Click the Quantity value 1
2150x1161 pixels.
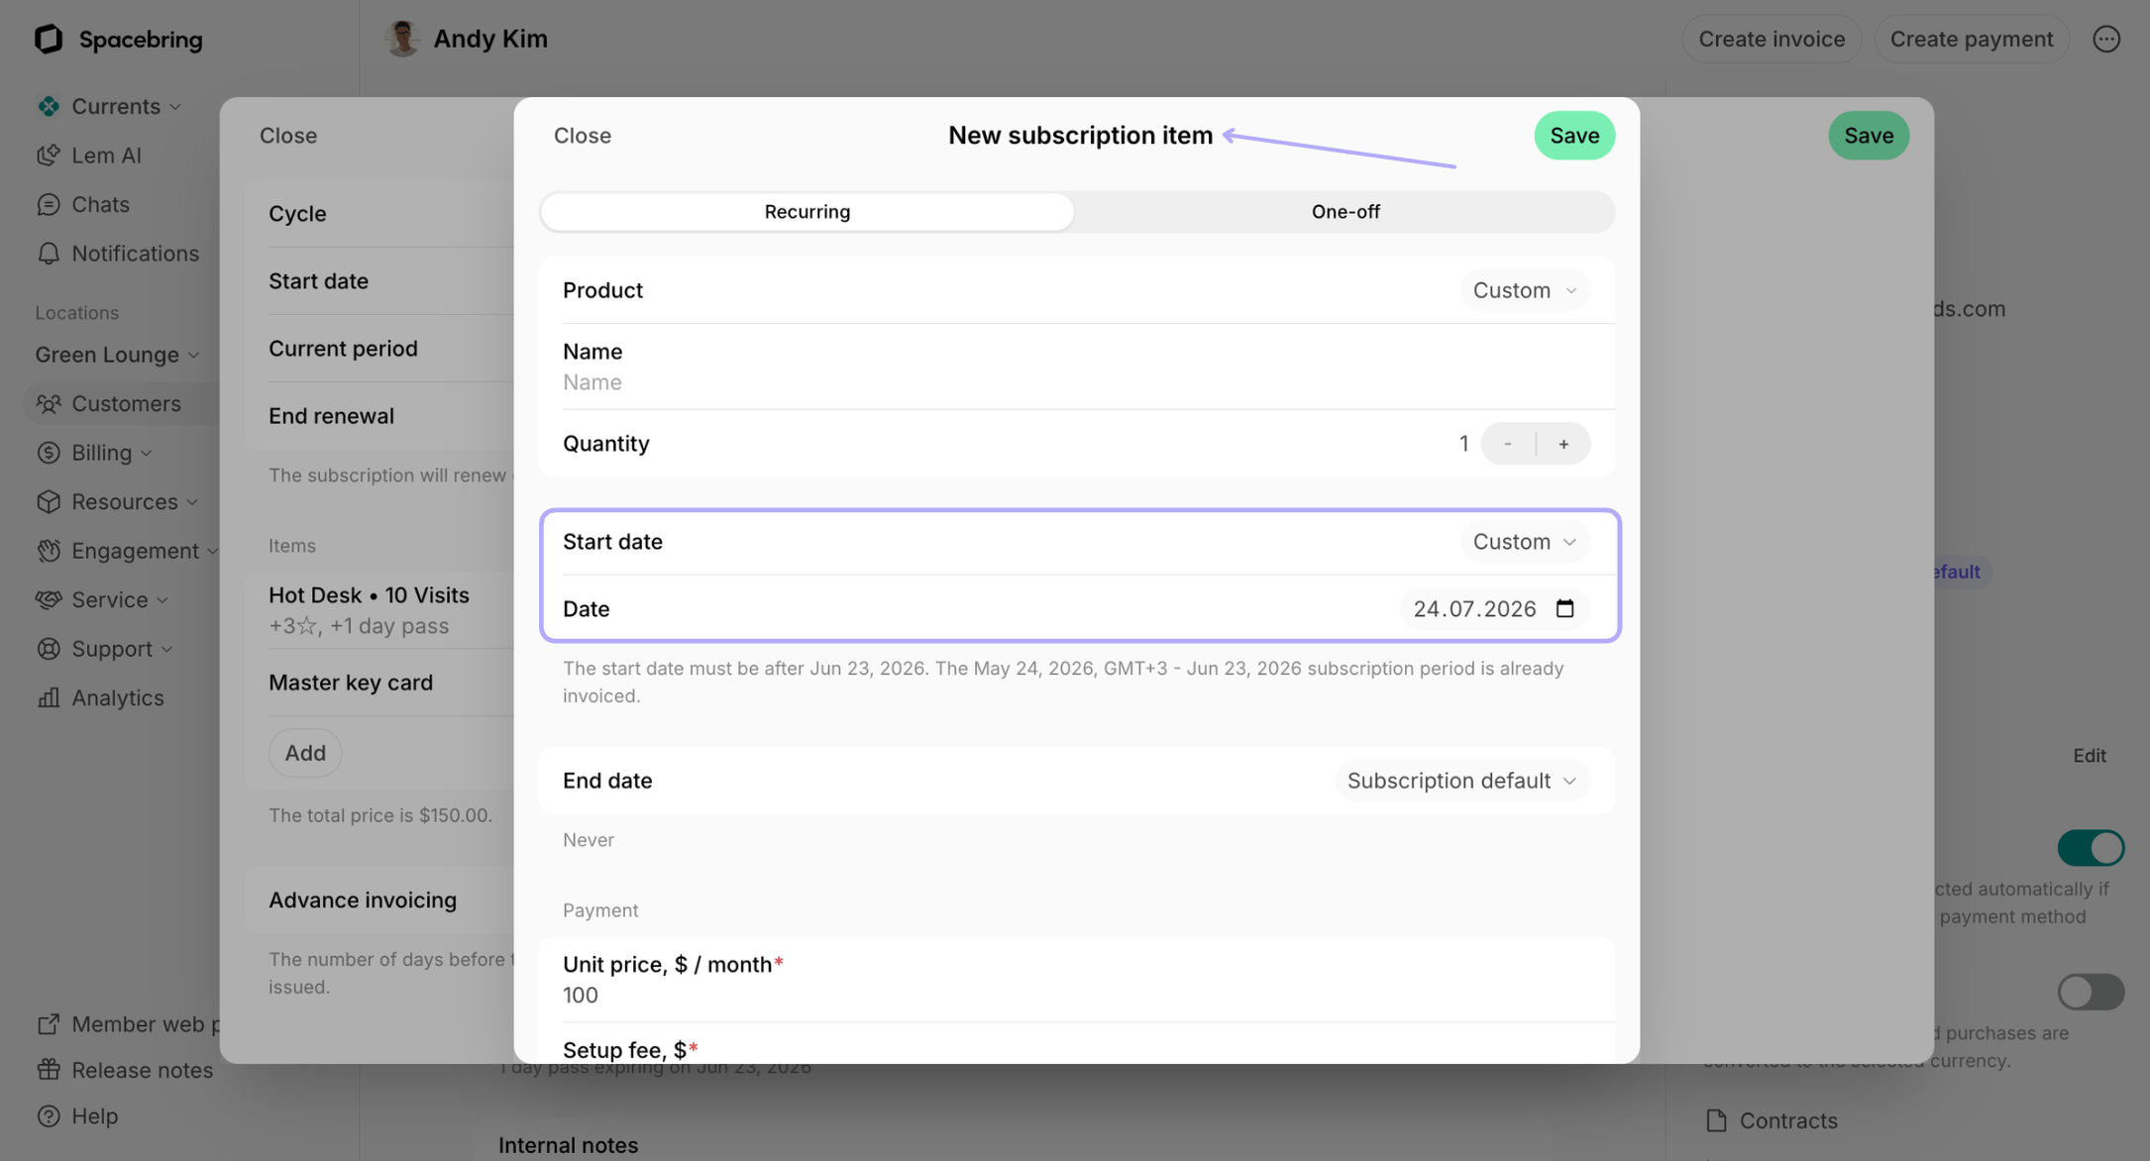(1463, 444)
